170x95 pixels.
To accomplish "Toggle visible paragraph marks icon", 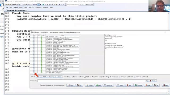I will coord(41,5).
